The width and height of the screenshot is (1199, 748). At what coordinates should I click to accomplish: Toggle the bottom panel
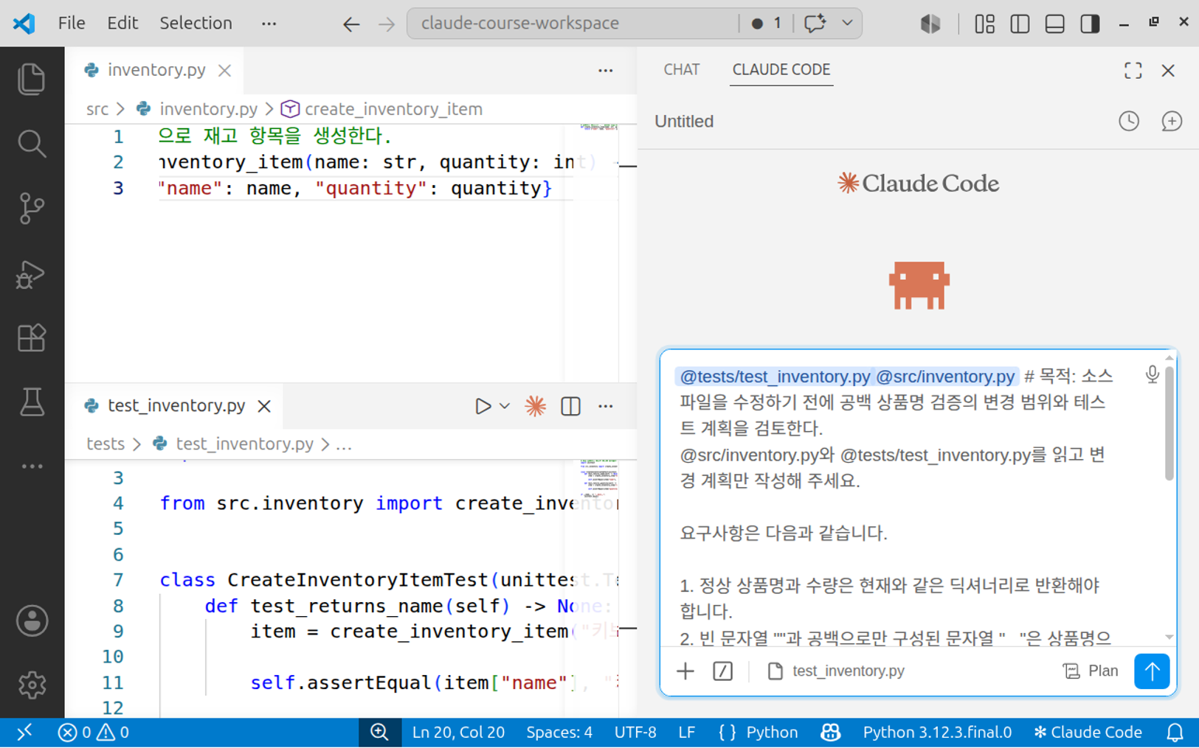(x=1055, y=24)
